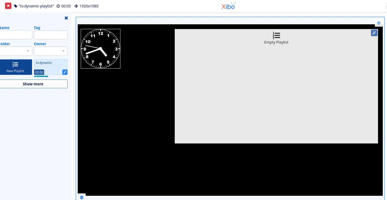Click the magic wand on tv.dynamic card

(x=65, y=72)
